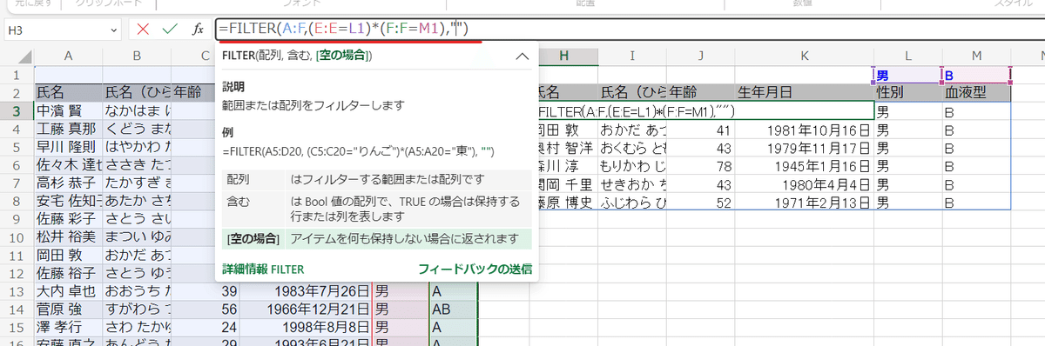Click cell A5 早川 隆則

point(68,148)
